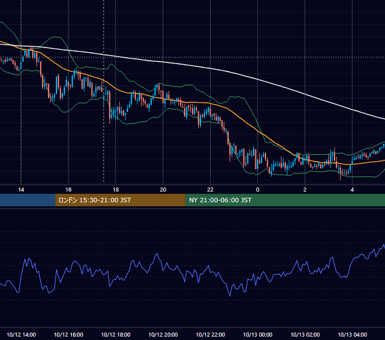Click the 2 hour label on price chart axis
The height and width of the screenshot is (340, 385).
(x=305, y=190)
